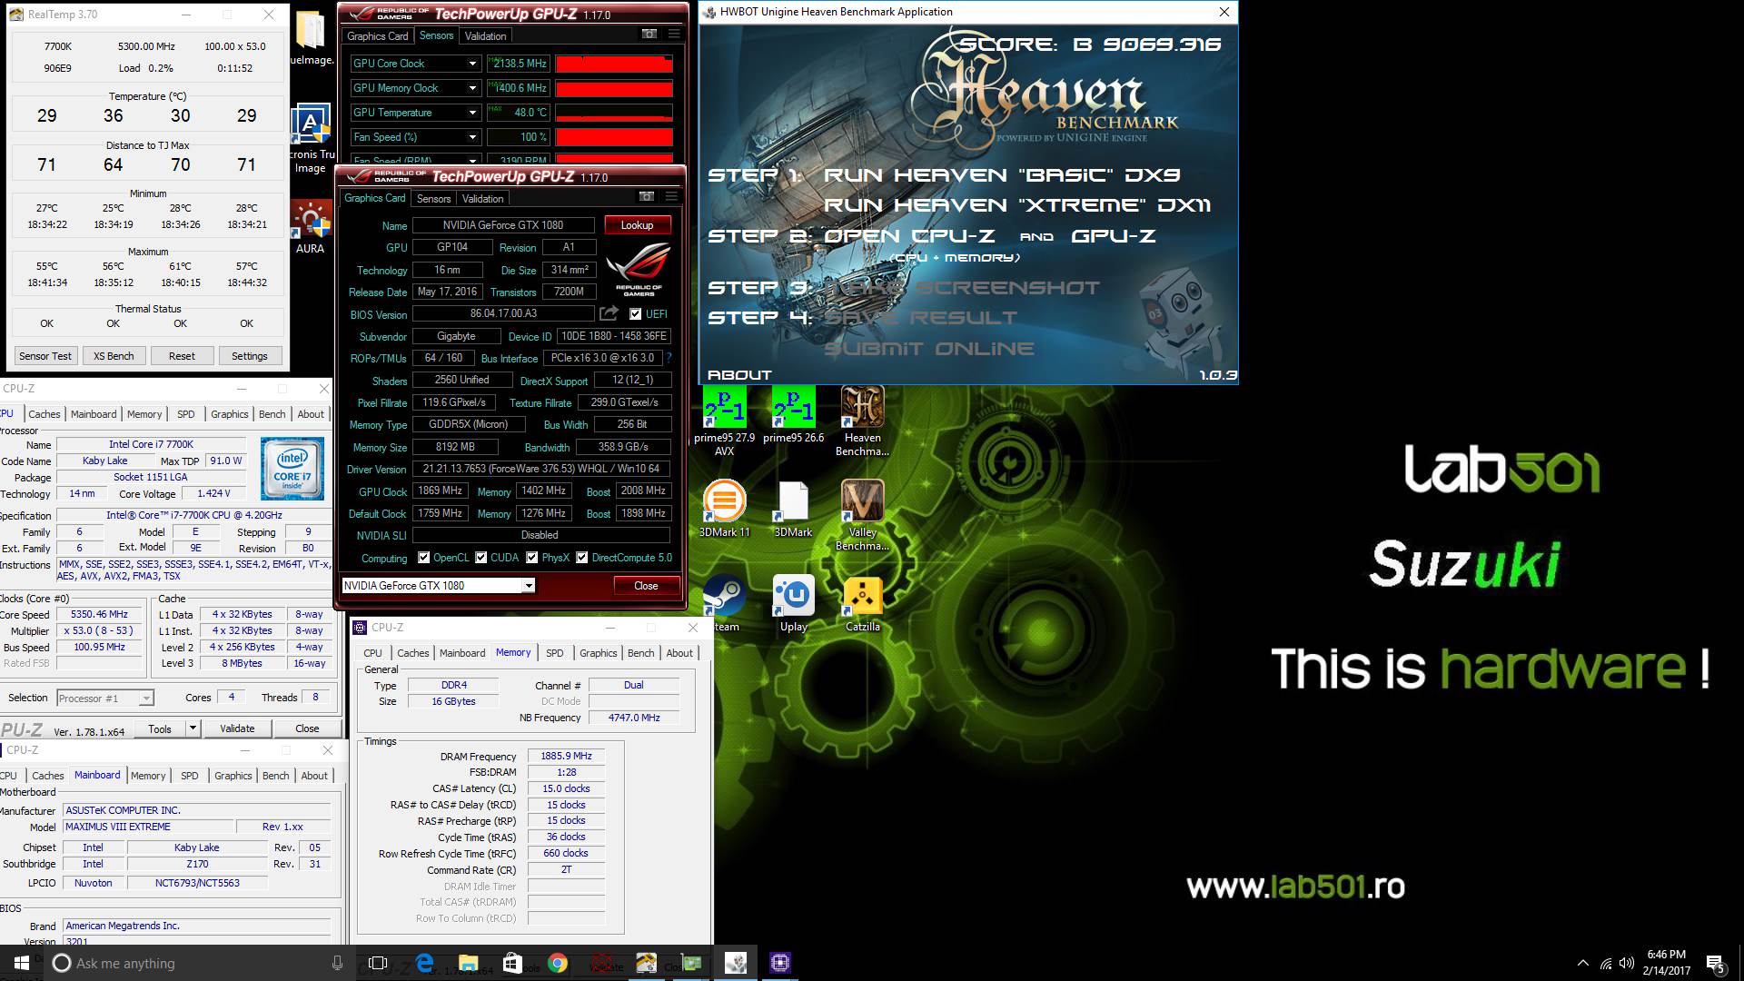Open Windows Store from the taskbar

point(512,963)
